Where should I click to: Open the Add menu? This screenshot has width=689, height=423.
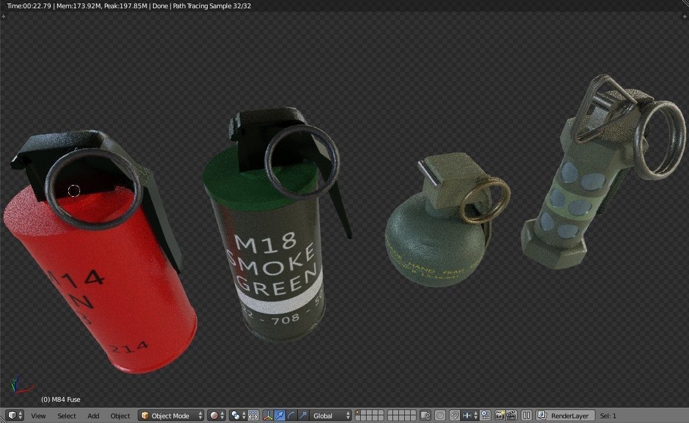(93, 415)
